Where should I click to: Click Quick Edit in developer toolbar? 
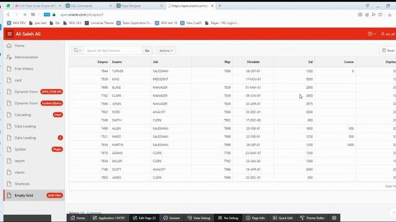[283, 218]
